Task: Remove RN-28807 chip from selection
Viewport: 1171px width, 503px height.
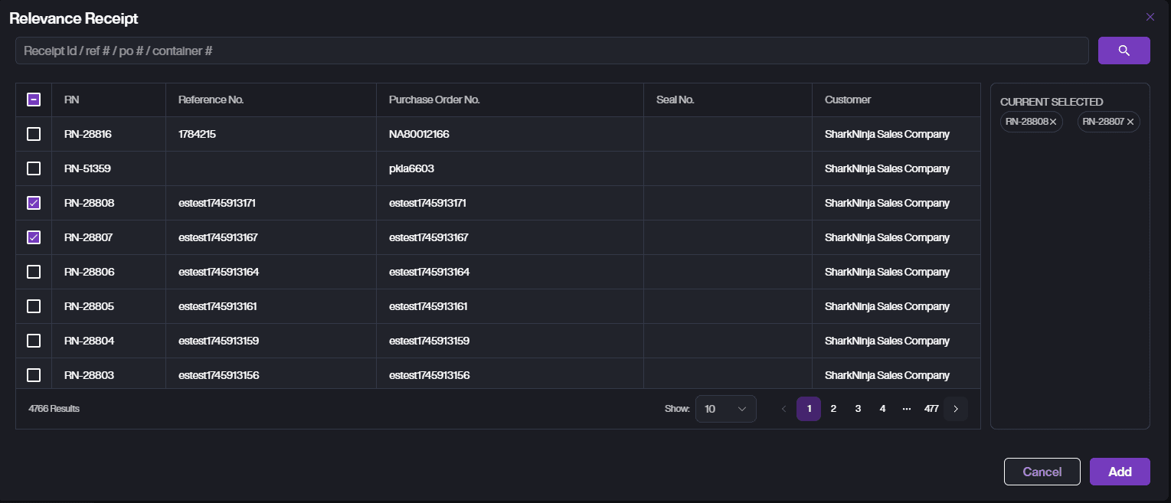Action: click(x=1130, y=122)
